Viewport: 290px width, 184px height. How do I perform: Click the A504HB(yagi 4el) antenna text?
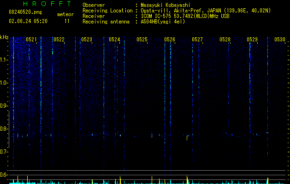click(x=163, y=22)
